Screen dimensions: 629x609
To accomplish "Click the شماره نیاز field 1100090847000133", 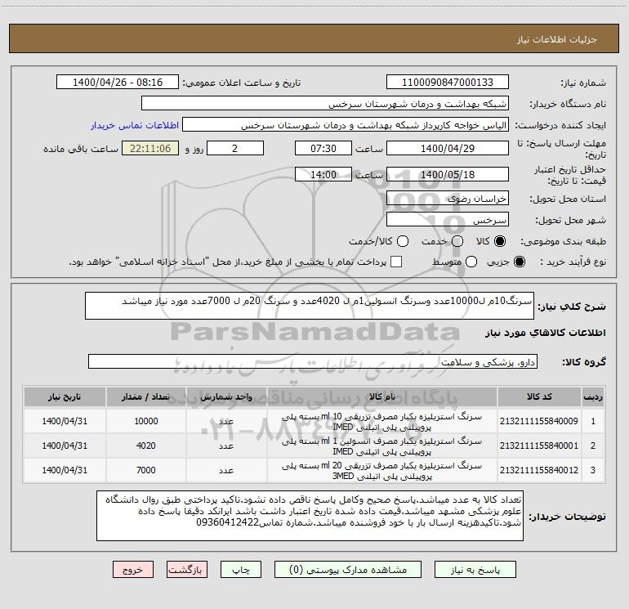I will click(x=448, y=82).
